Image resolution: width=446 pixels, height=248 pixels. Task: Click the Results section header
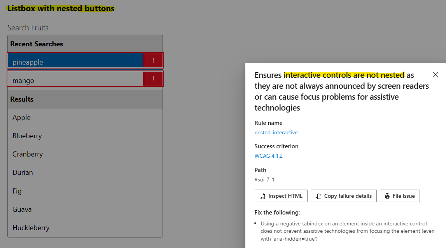point(22,99)
